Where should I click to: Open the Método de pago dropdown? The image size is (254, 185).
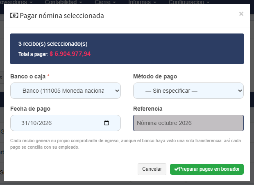pyautogui.click(x=188, y=91)
